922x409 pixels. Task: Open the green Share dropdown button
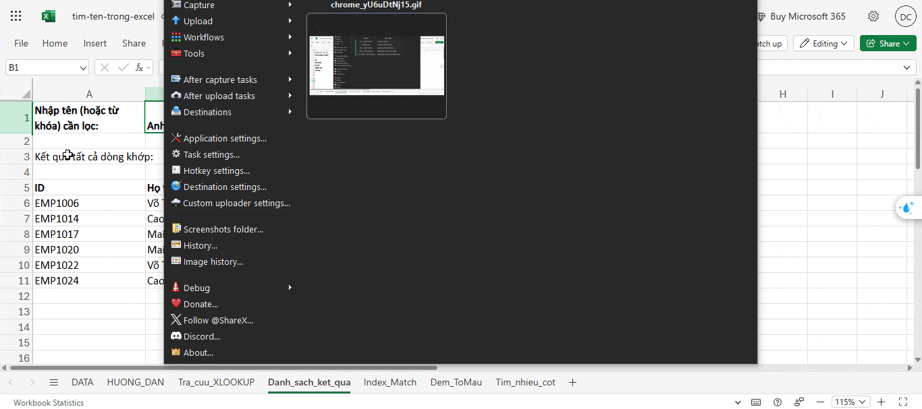pyautogui.click(x=888, y=43)
